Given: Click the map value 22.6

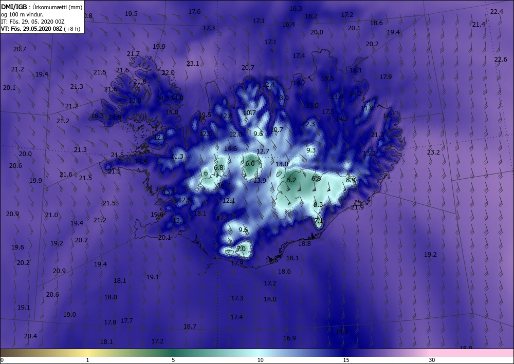Looking at the screenshot, I should [501, 59].
